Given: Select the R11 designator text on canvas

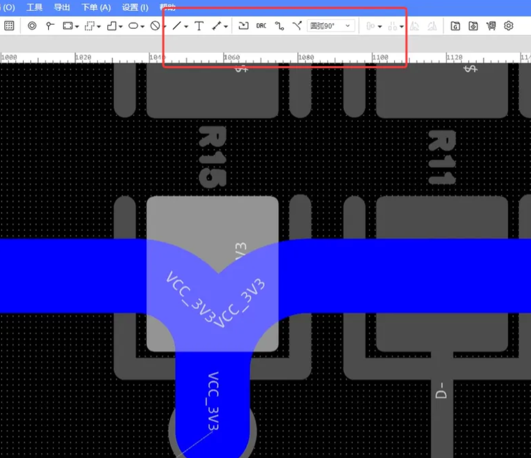Looking at the screenshot, I should point(442,157).
